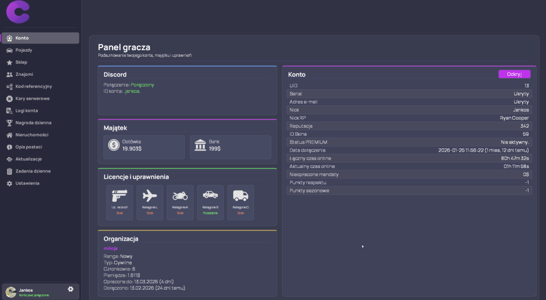Click the Zadania dzienne clipboard icon
The width and height of the screenshot is (546, 300).
click(9, 171)
